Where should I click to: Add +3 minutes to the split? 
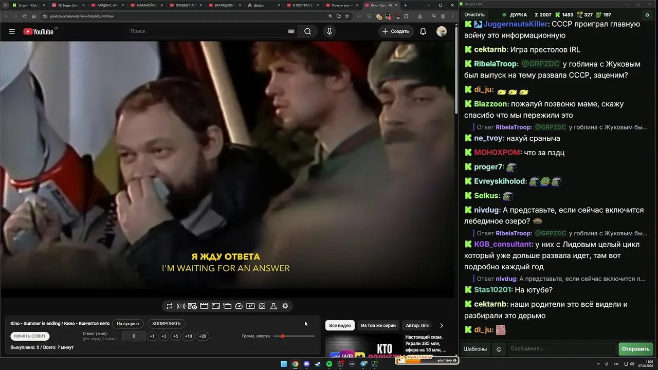tap(164, 336)
